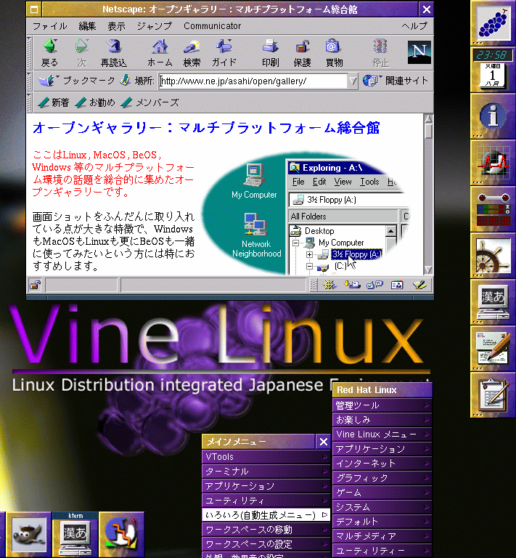
Task: Expand ワークスペースの設定 submenu
Action: point(266,544)
